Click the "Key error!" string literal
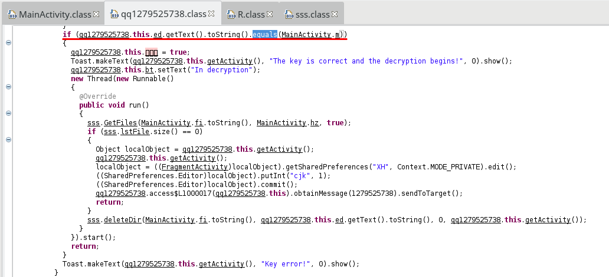 (286, 264)
